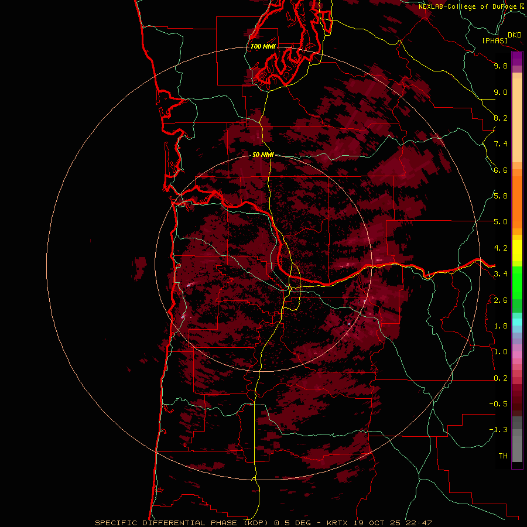Select the bright green segment of the color bar
This screenshot has height=527, width=527.
click(517, 283)
